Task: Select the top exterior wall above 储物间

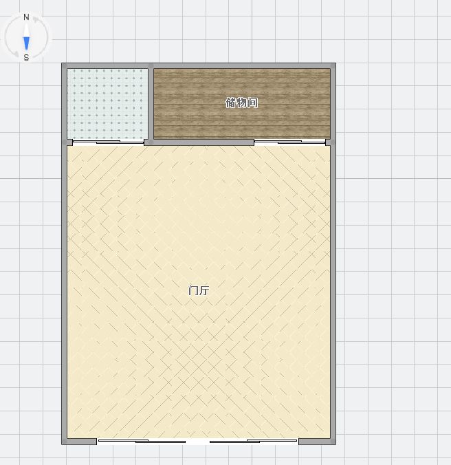Action: pyautogui.click(x=241, y=66)
